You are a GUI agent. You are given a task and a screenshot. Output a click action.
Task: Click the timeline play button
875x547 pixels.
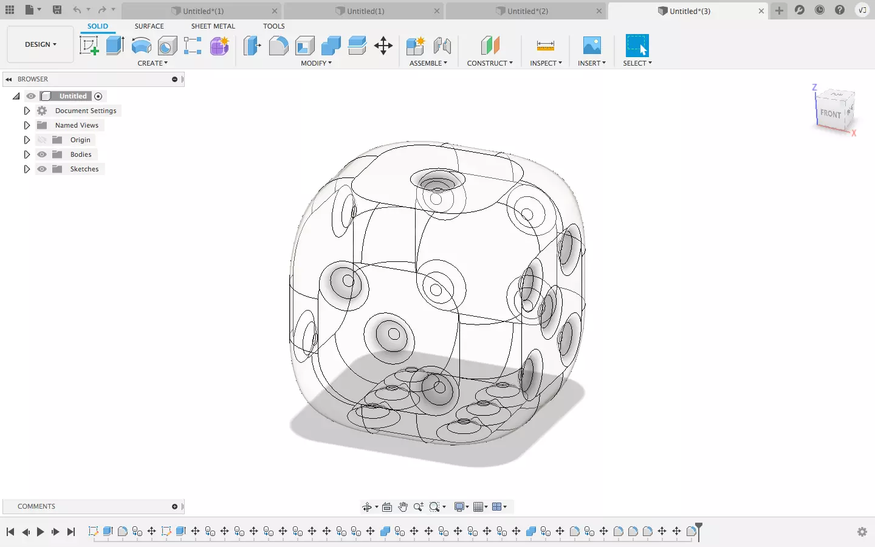pos(40,532)
